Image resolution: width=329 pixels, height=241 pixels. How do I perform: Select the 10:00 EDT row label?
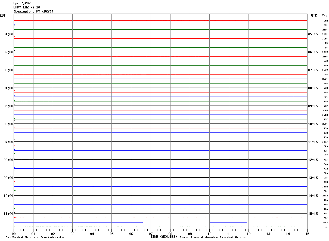click(8, 196)
